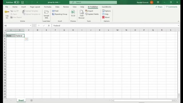Select column D header

(x=37, y=30)
